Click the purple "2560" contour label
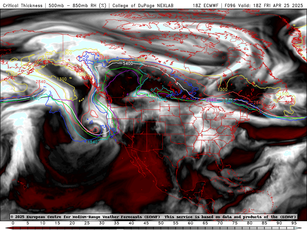 (211, 100)
